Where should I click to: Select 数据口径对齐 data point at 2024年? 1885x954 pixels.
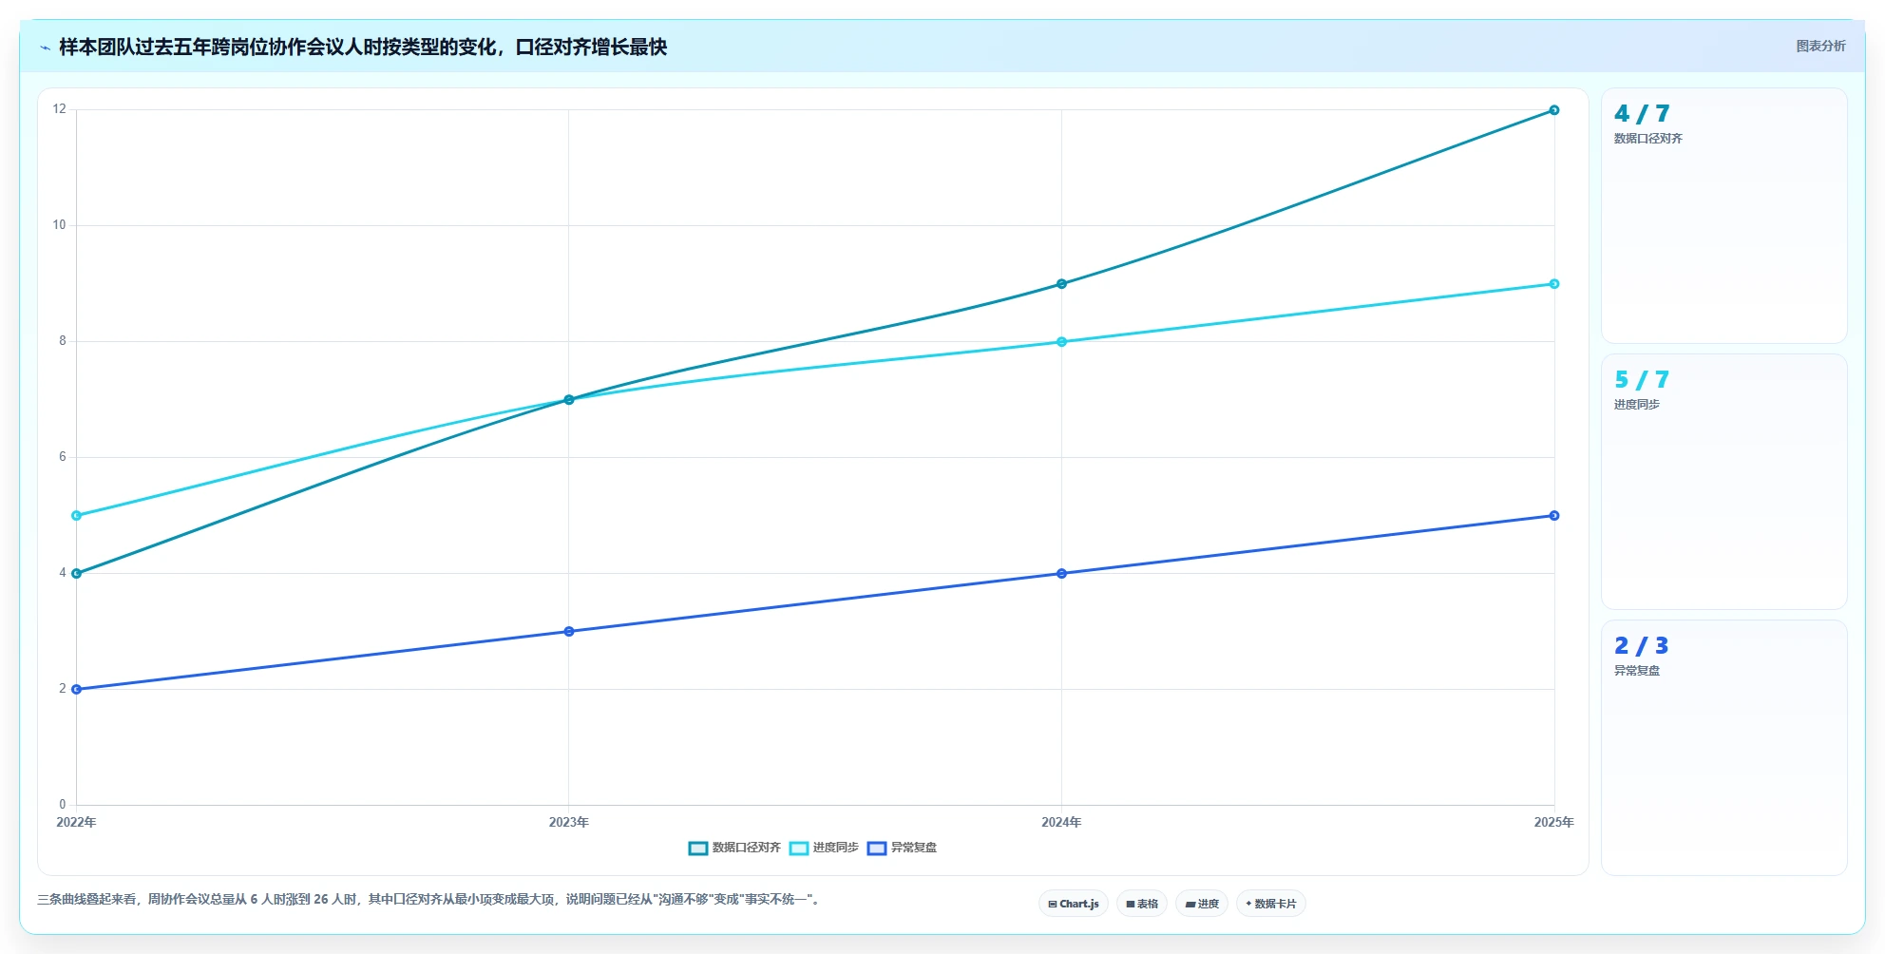pyautogui.click(x=1061, y=284)
